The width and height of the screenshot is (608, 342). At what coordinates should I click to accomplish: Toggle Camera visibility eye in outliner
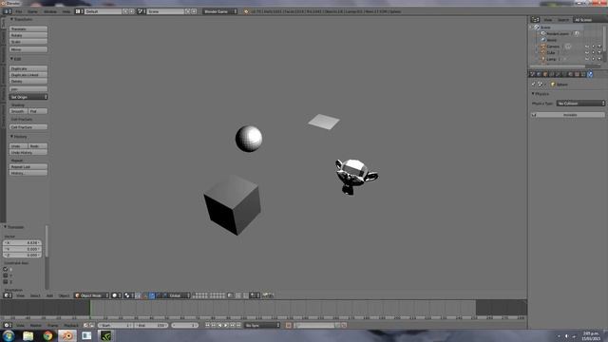[x=587, y=47]
